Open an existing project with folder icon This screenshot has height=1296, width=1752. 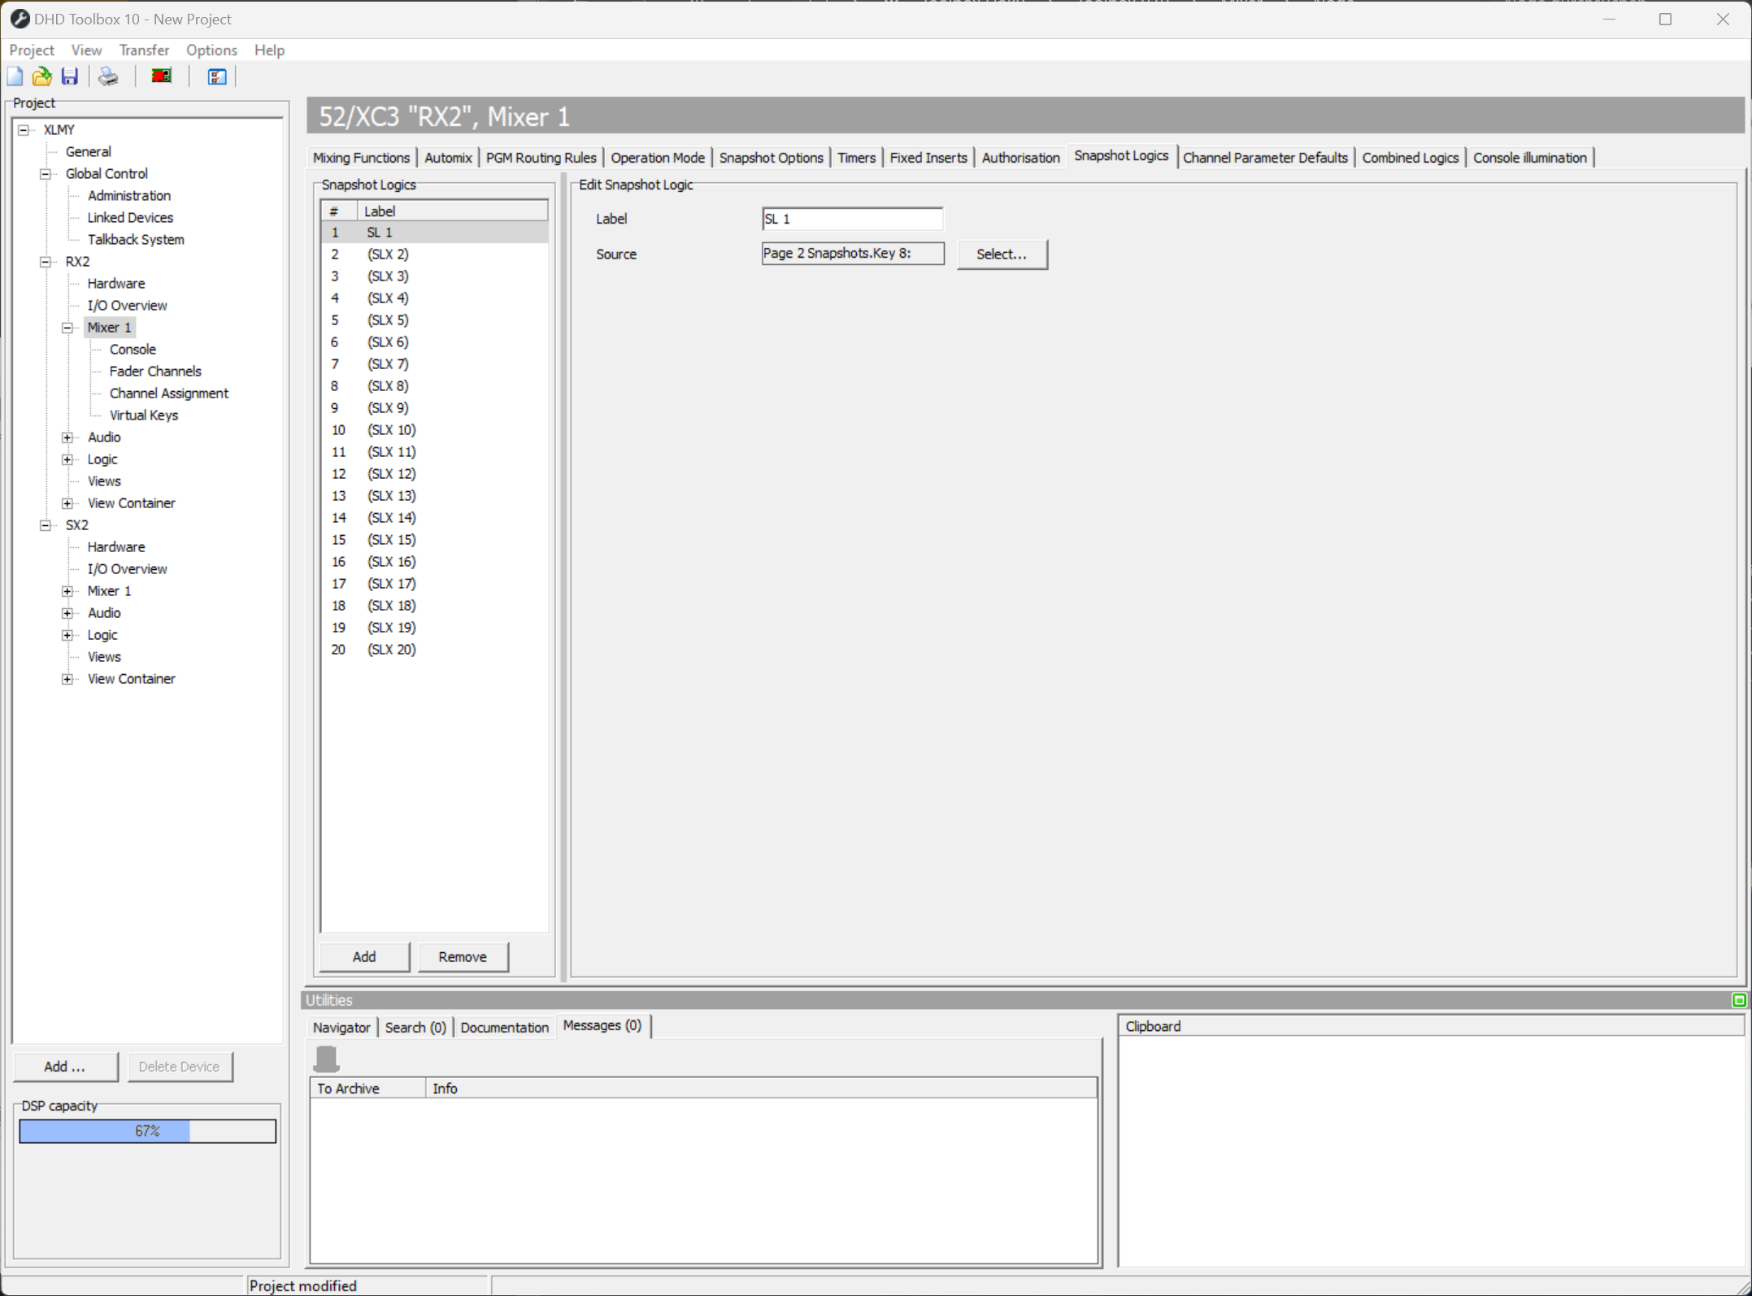click(x=41, y=76)
